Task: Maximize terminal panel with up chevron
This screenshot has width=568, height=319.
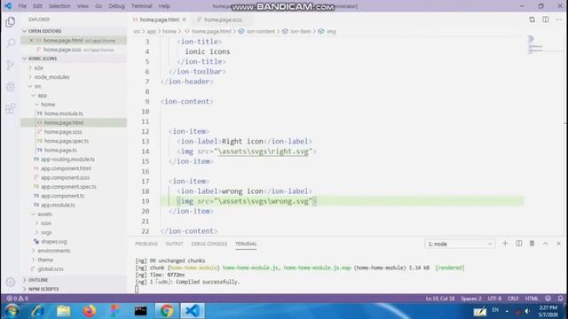Action: [x=545, y=244]
